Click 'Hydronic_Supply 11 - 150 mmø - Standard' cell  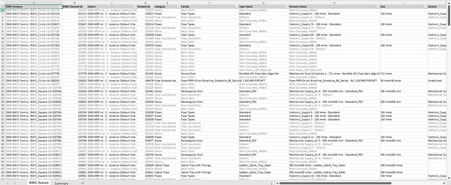point(334,137)
